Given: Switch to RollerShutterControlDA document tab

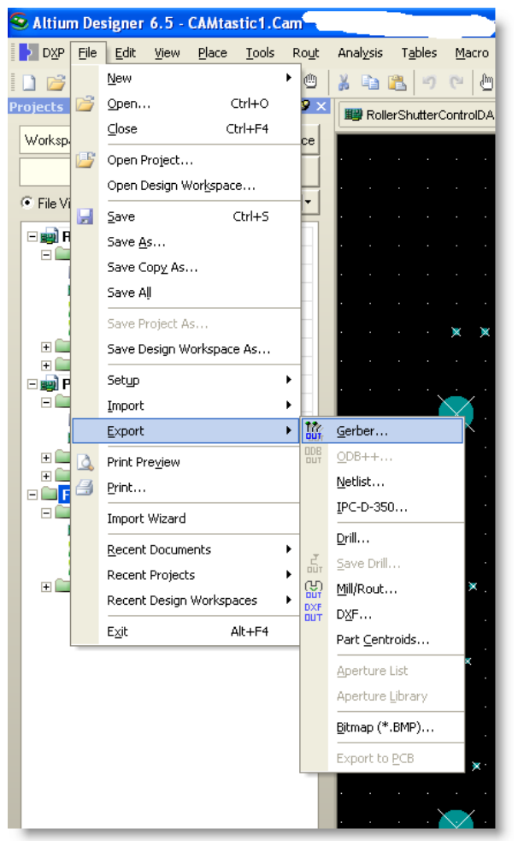Looking at the screenshot, I should (418, 115).
